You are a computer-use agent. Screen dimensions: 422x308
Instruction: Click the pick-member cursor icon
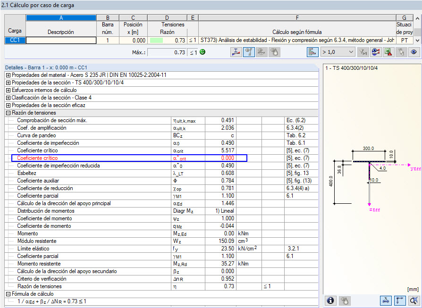click(x=401, y=52)
